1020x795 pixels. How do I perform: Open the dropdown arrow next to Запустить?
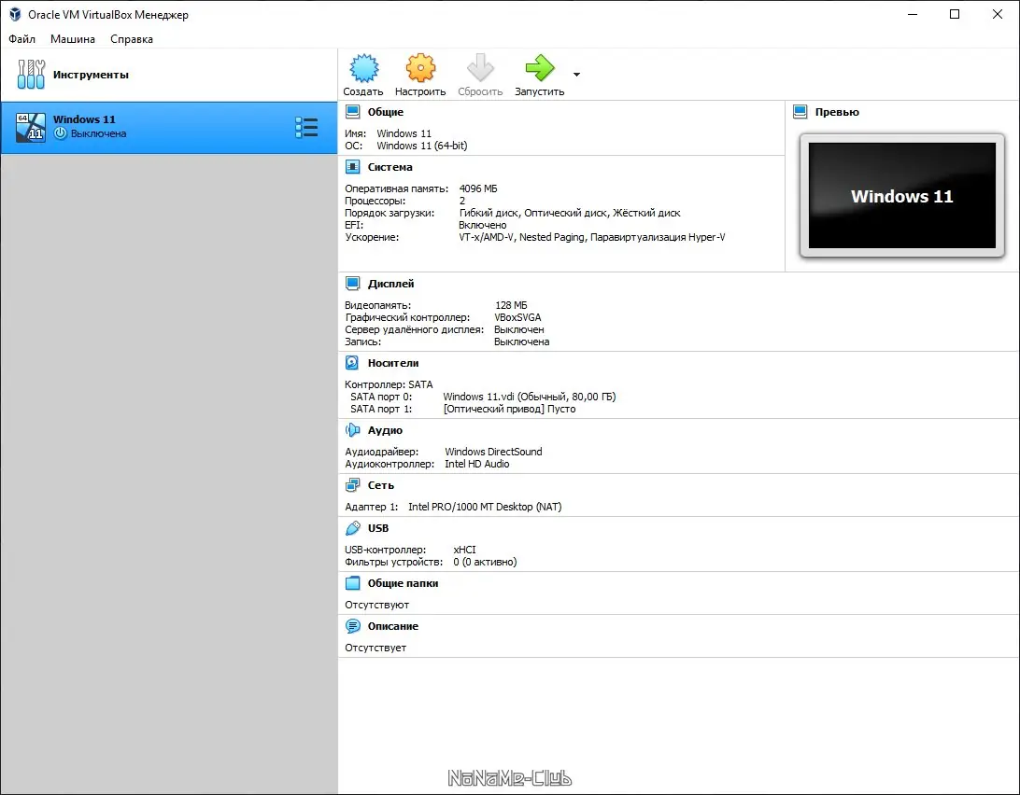(576, 74)
